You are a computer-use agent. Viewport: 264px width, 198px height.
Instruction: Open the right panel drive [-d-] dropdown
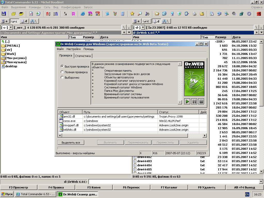pyautogui.click(x=143, y=28)
